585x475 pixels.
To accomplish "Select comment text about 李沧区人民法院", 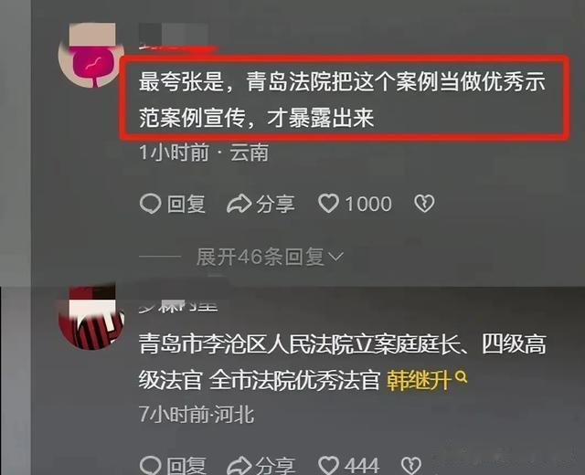I will coord(343,362).
